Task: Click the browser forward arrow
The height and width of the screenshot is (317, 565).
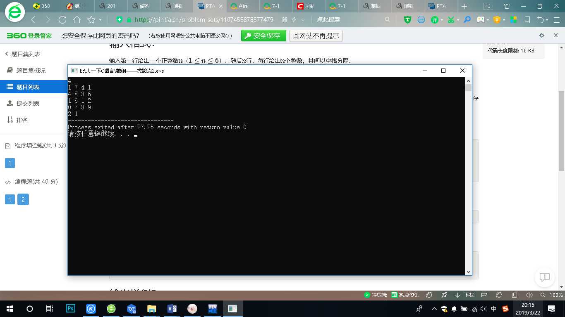Action: point(48,20)
